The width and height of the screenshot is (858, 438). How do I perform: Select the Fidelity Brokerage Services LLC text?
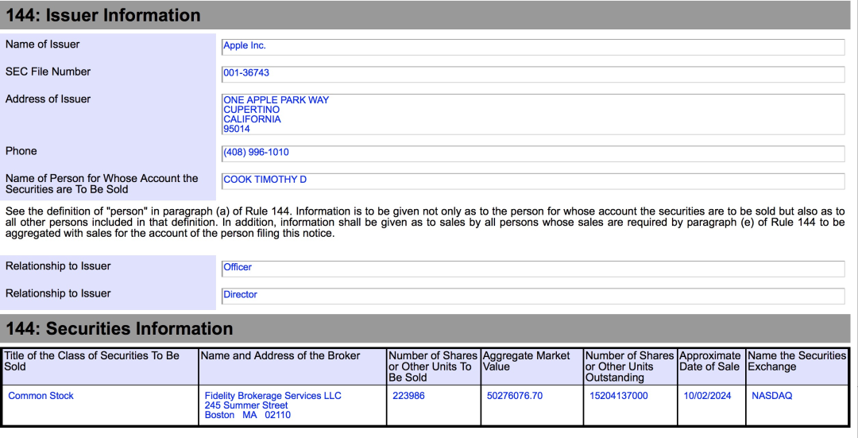click(x=272, y=396)
